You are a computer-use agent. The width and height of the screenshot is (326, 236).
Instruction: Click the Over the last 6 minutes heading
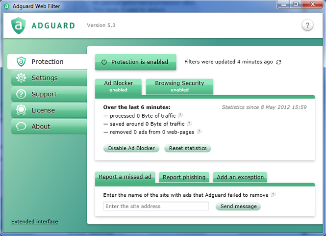tap(137, 107)
